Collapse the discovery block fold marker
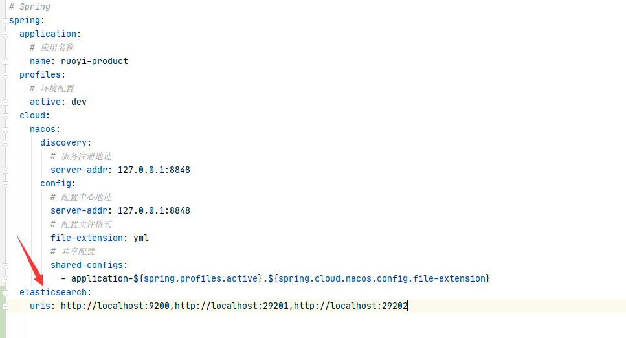 tap(5, 143)
